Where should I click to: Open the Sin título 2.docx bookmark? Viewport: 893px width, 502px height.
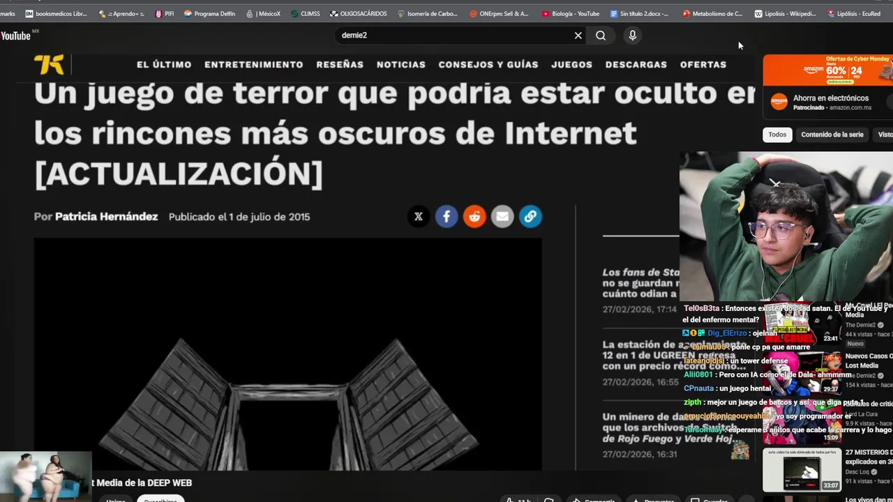tap(639, 13)
